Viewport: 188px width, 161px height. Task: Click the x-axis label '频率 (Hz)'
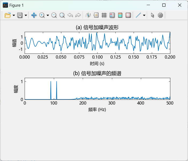click(x=97, y=110)
